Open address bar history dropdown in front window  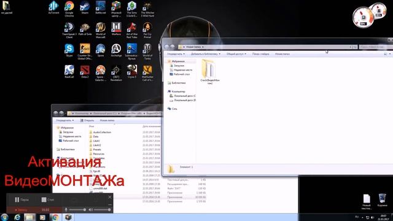[x=350, y=47]
